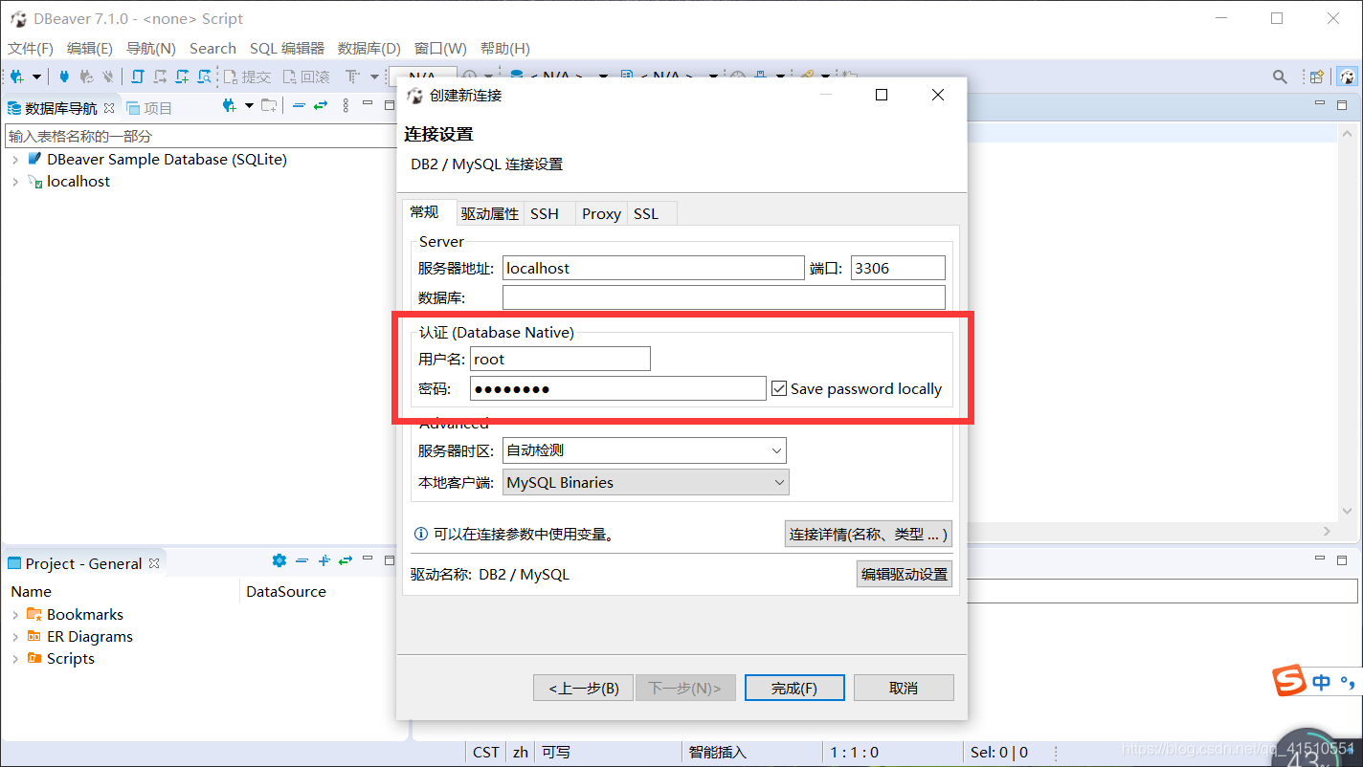The height and width of the screenshot is (767, 1363).
Task: Click inside the 数据库 database name field
Action: coord(723,296)
